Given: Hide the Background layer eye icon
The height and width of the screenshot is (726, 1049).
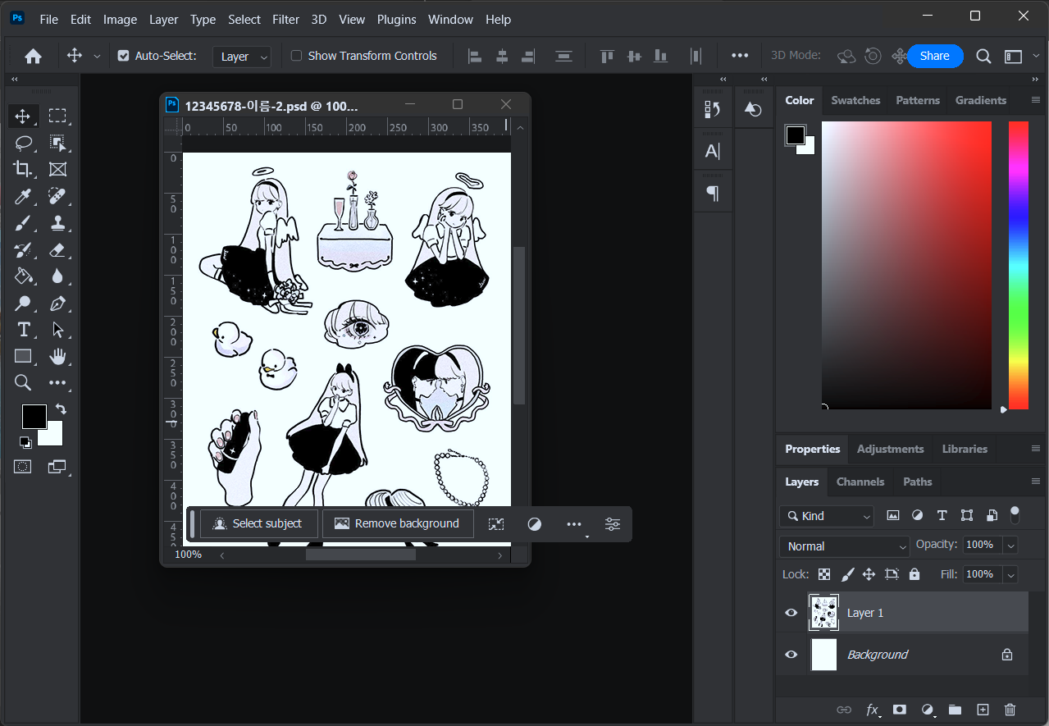Looking at the screenshot, I should pos(791,655).
